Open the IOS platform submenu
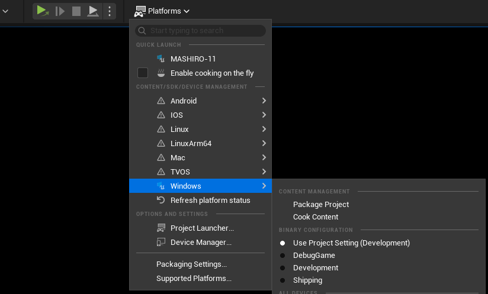Viewport: 488px width, 294px height. (200, 115)
